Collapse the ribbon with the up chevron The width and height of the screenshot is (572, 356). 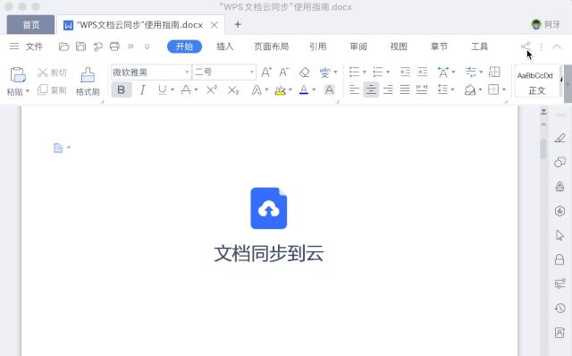point(557,47)
